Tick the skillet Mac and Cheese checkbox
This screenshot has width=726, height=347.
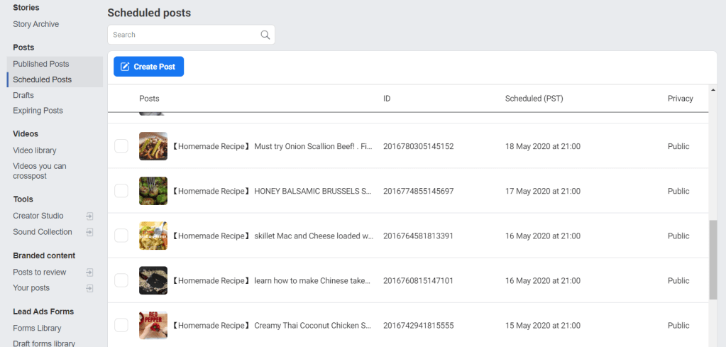pos(121,236)
